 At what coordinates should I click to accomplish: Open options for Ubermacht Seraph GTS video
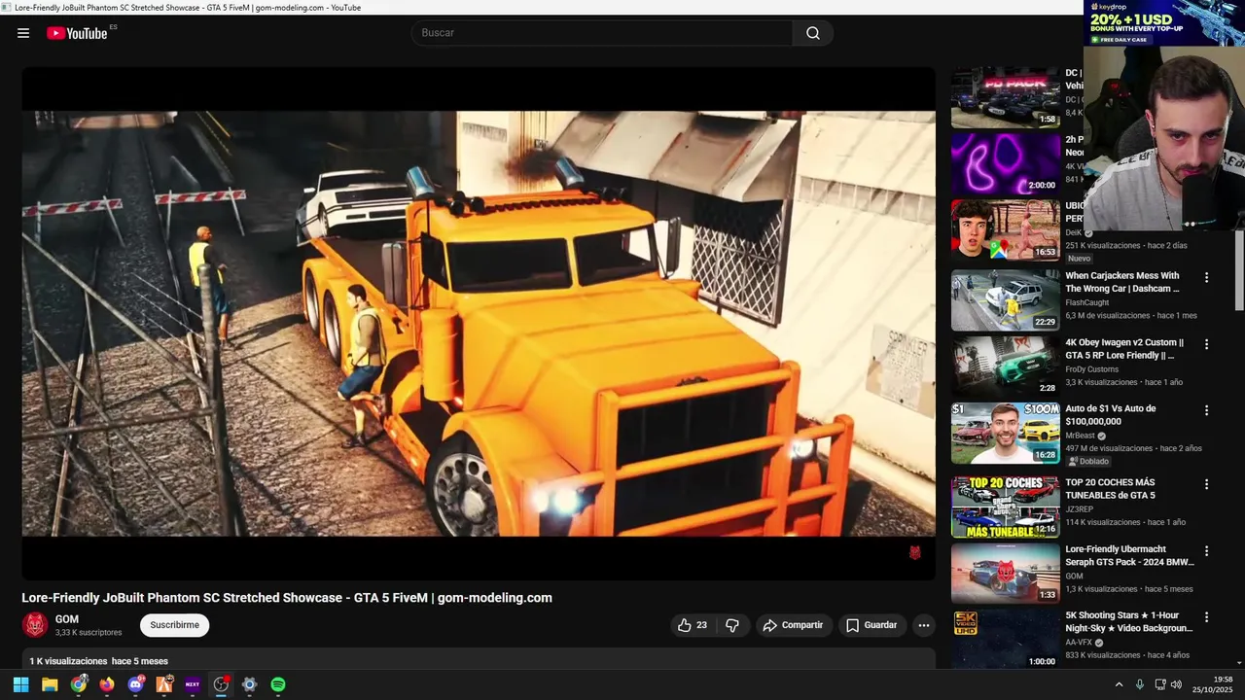(x=1206, y=550)
